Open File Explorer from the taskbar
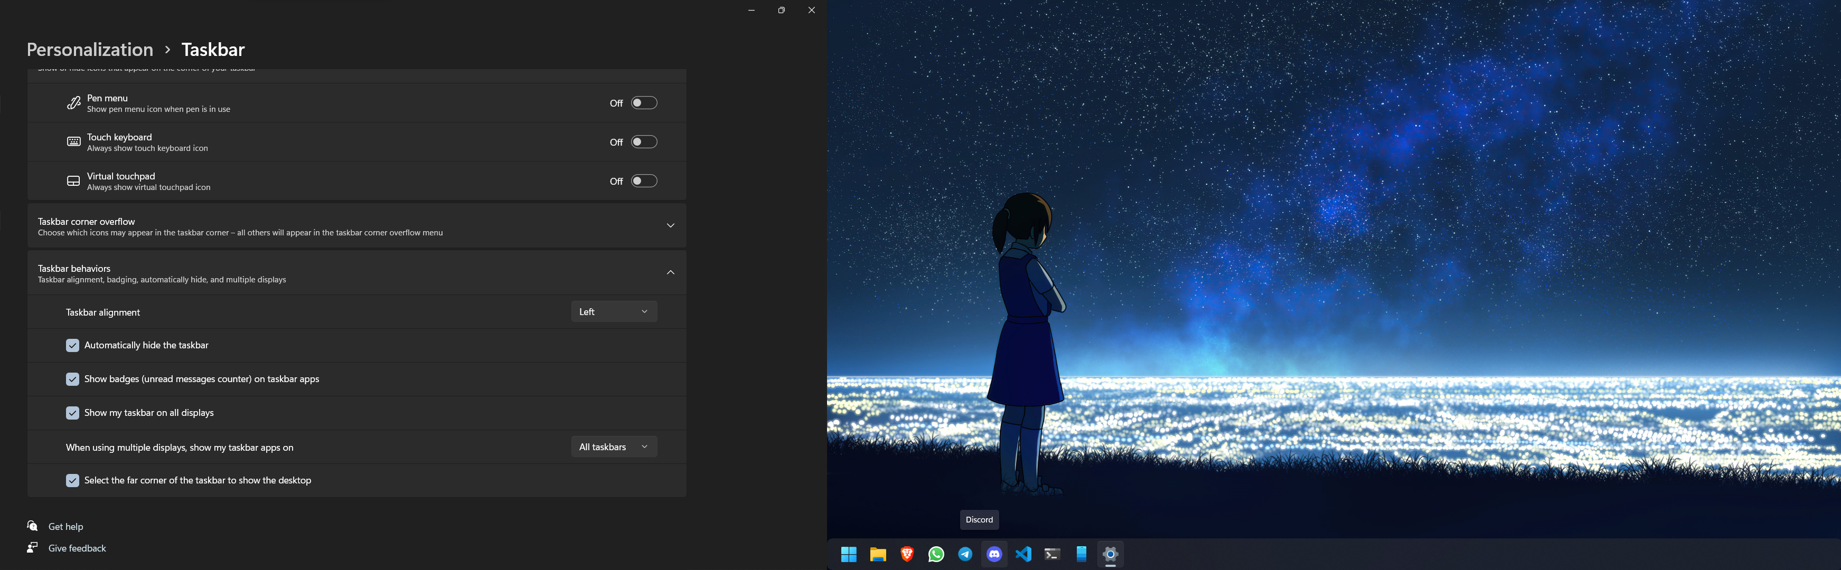The width and height of the screenshot is (1841, 570). (878, 554)
